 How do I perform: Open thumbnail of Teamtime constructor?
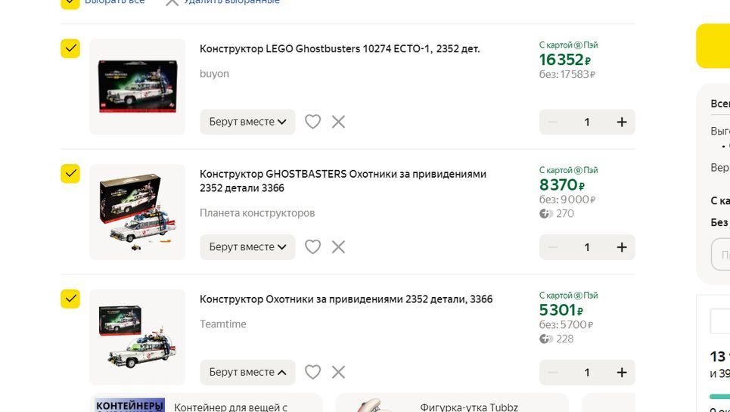coord(137,337)
